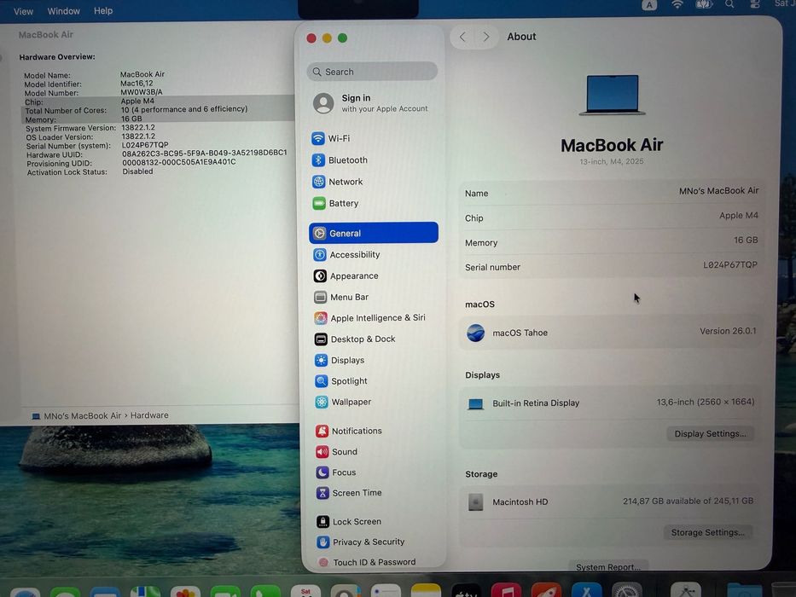
Task: Click the System Report button
Action: [x=607, y=566]
